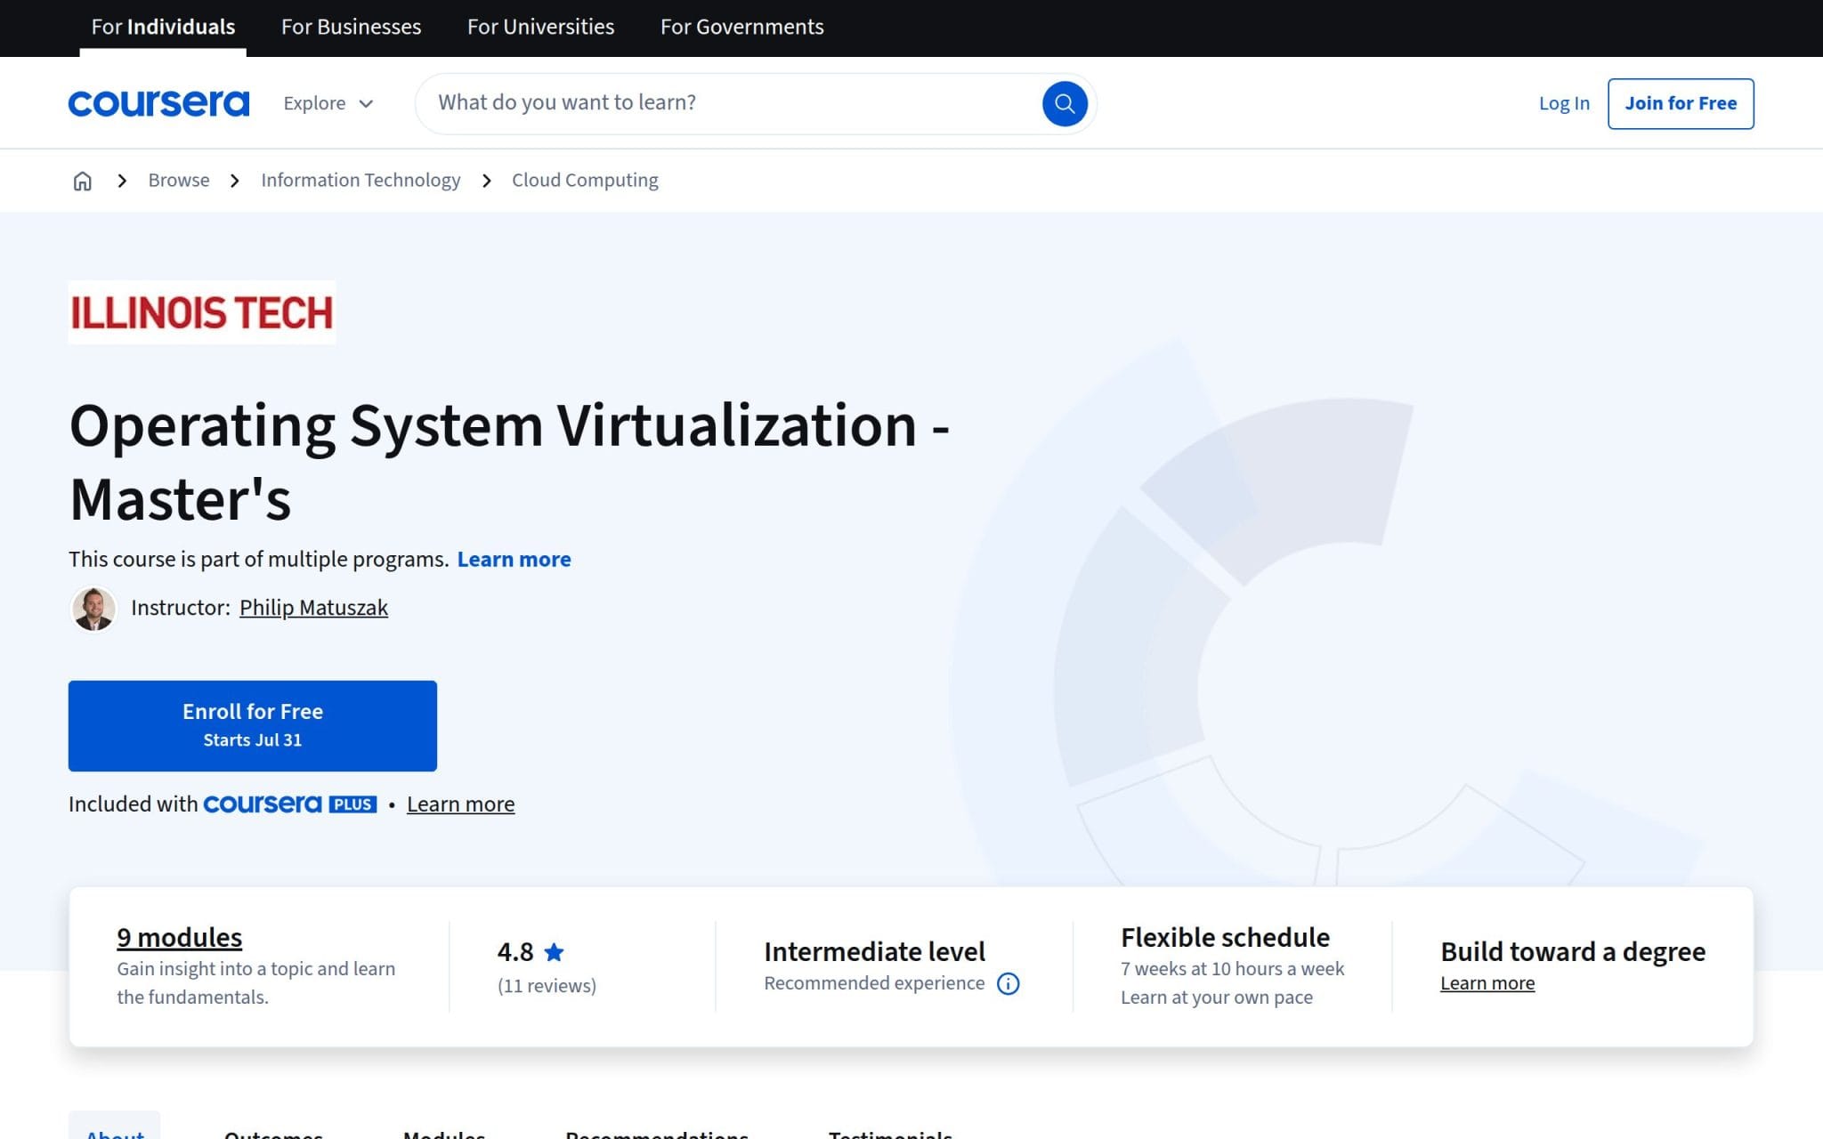
Task: Click the Recommended experience text
Action: click(874, 983)
